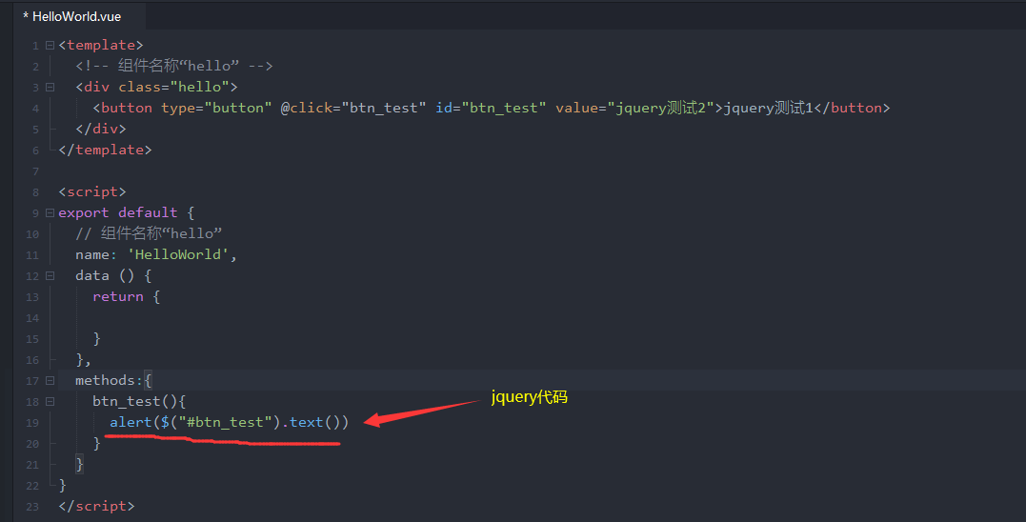
Task: Click the opening <script> tag
Action: point(92,191)
